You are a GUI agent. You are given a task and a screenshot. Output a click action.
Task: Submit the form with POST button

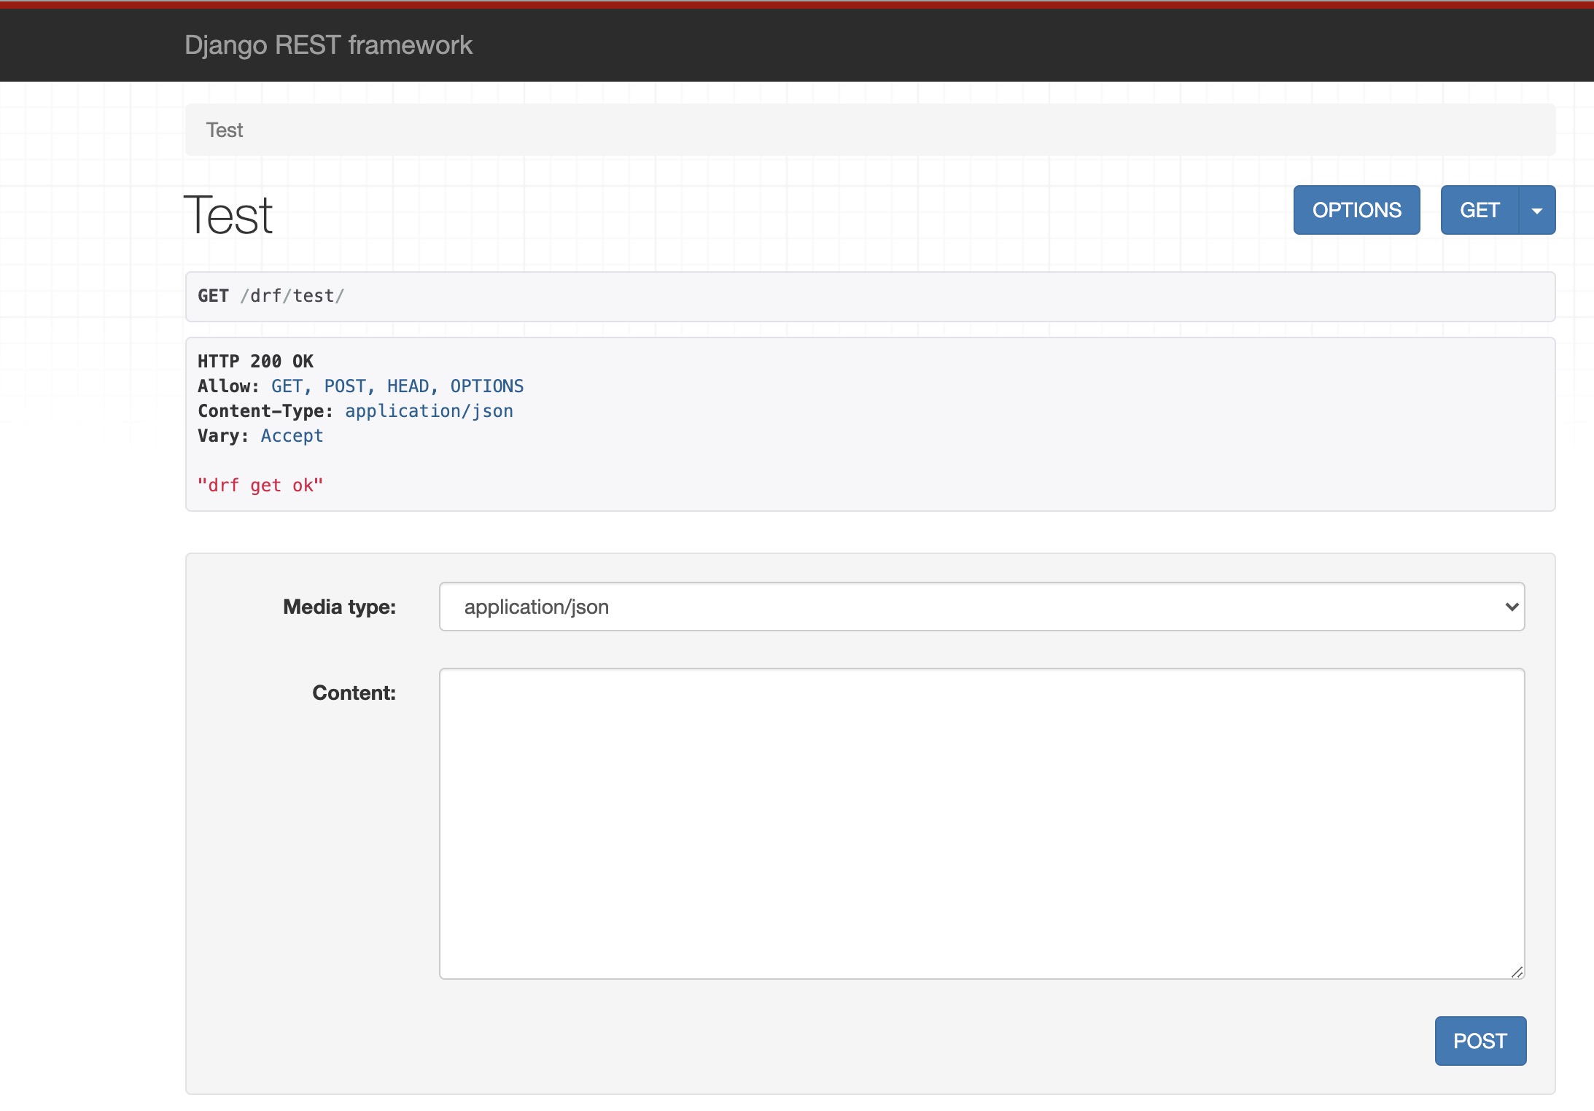pyautogui.click(x=1480, y=1041)
